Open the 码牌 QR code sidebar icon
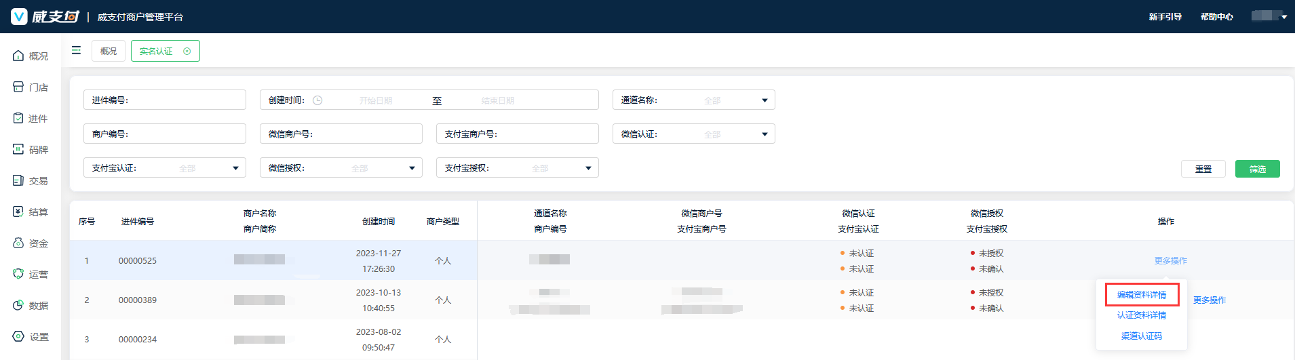 (x=18, y=149)
